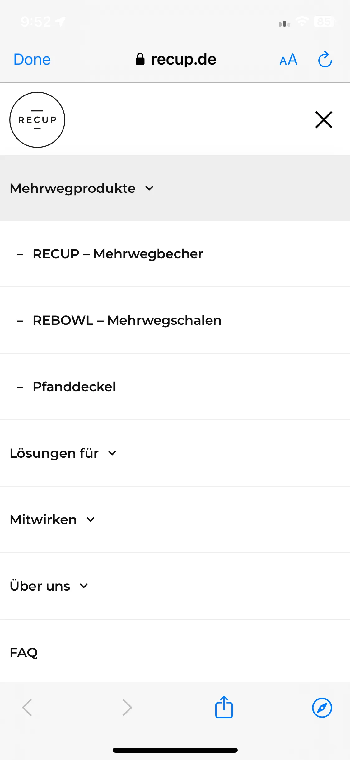
Task: Select the Pfanddeckel submenu entry
Action: (175, 387)
